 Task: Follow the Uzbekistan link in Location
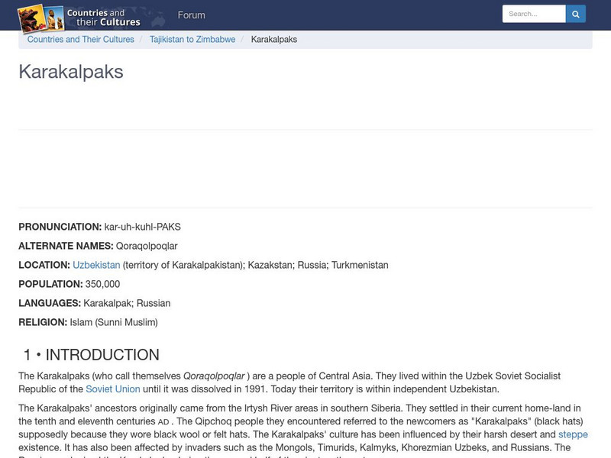(x=96, y=265)
